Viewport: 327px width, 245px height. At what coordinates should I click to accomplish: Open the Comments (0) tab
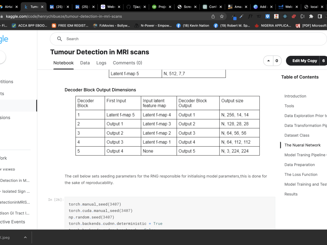tap(128, 63)
